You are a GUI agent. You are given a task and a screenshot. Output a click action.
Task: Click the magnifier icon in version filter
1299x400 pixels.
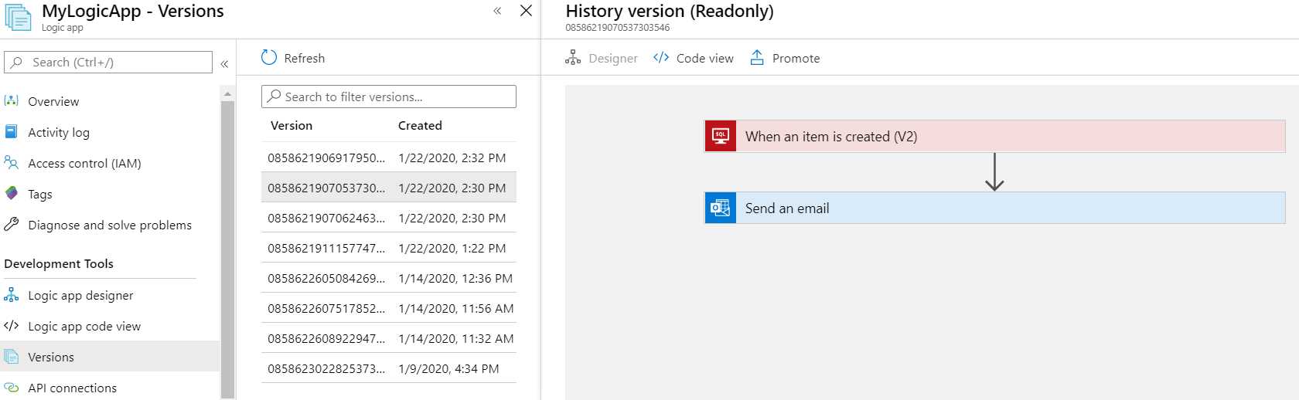(x=274, y=97)
